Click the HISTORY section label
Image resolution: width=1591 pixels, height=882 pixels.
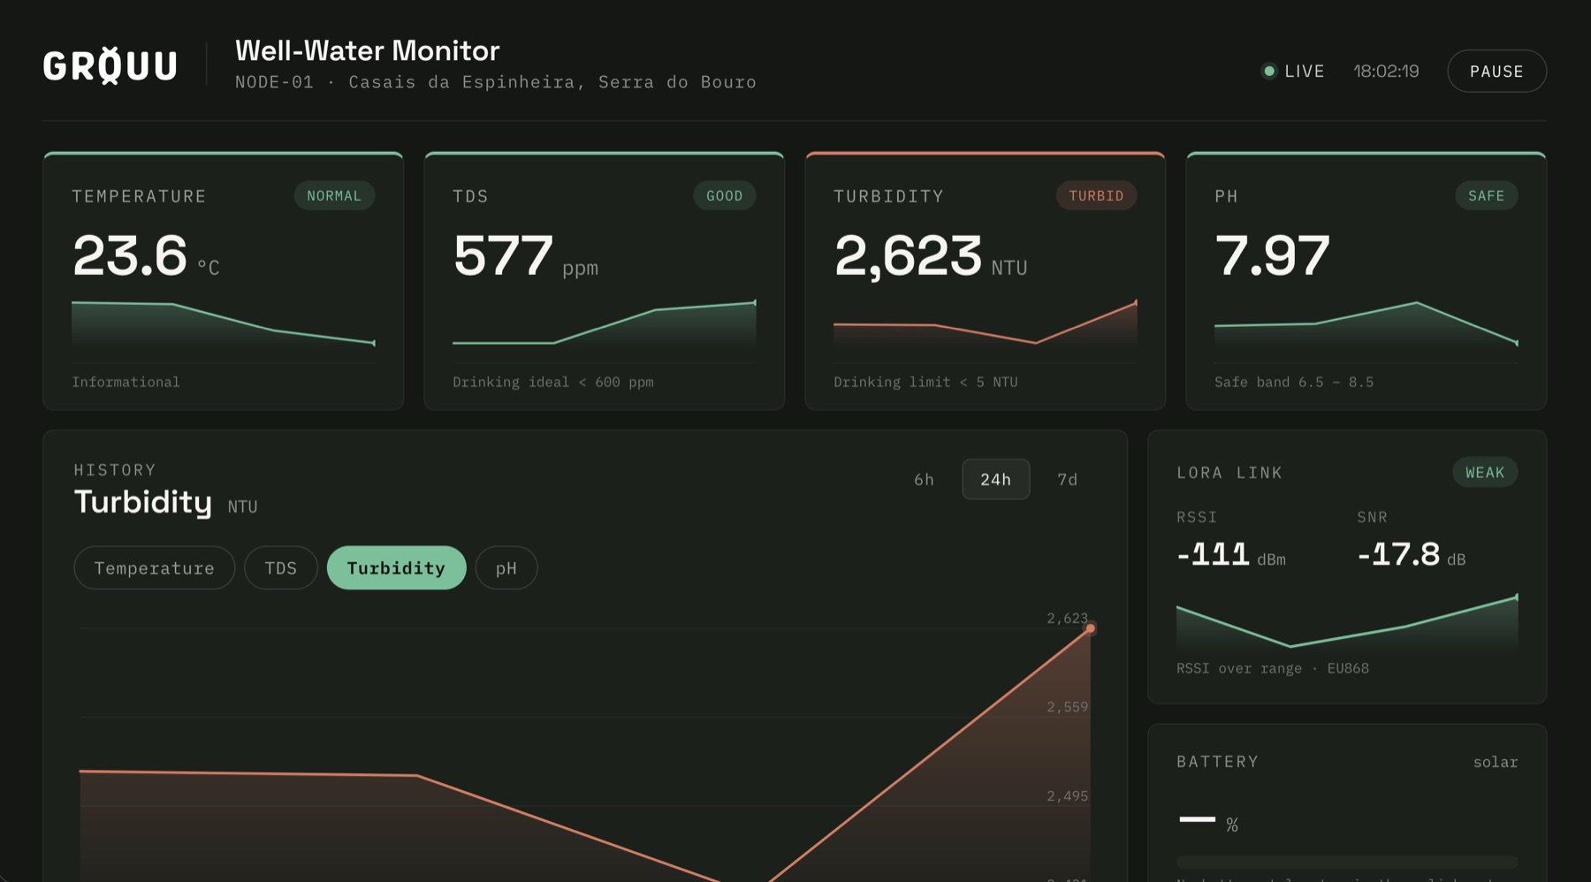tap(115, 469)
